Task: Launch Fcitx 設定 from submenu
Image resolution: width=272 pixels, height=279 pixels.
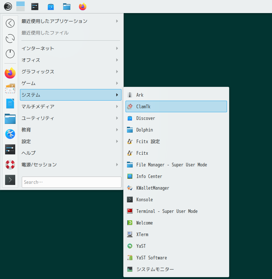Action: (x=176, y=141)
